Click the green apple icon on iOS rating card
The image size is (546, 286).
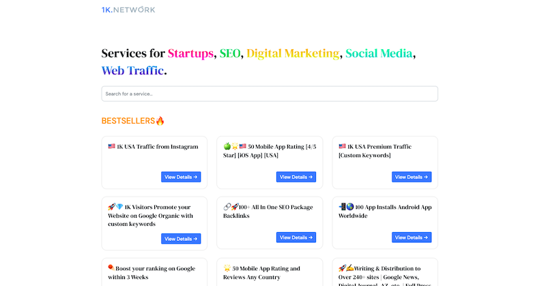(x=227, y=146)
